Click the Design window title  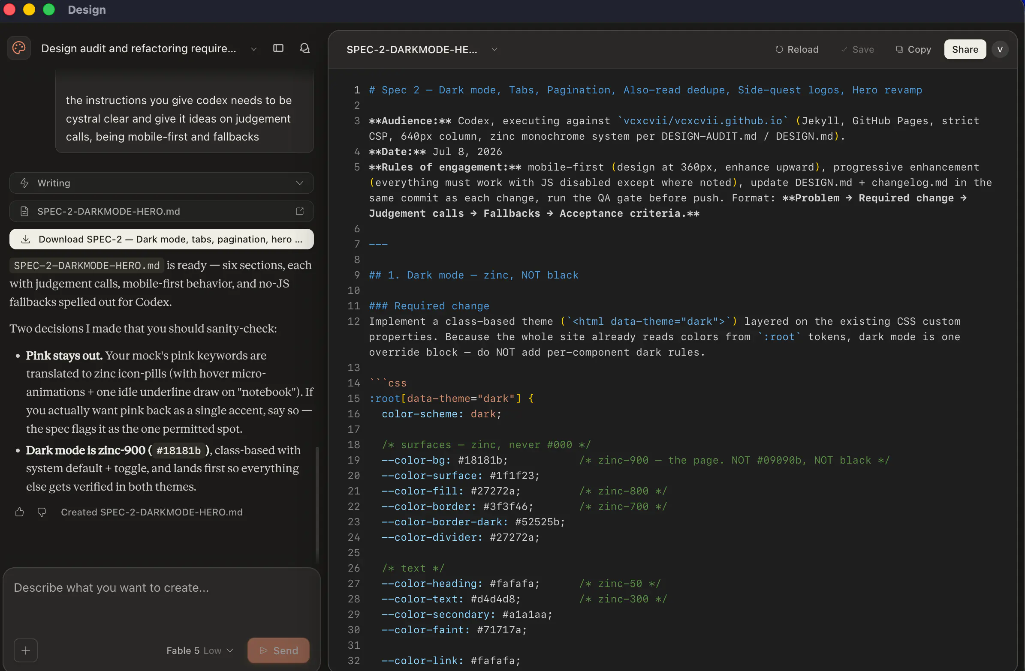pos(87,9)
